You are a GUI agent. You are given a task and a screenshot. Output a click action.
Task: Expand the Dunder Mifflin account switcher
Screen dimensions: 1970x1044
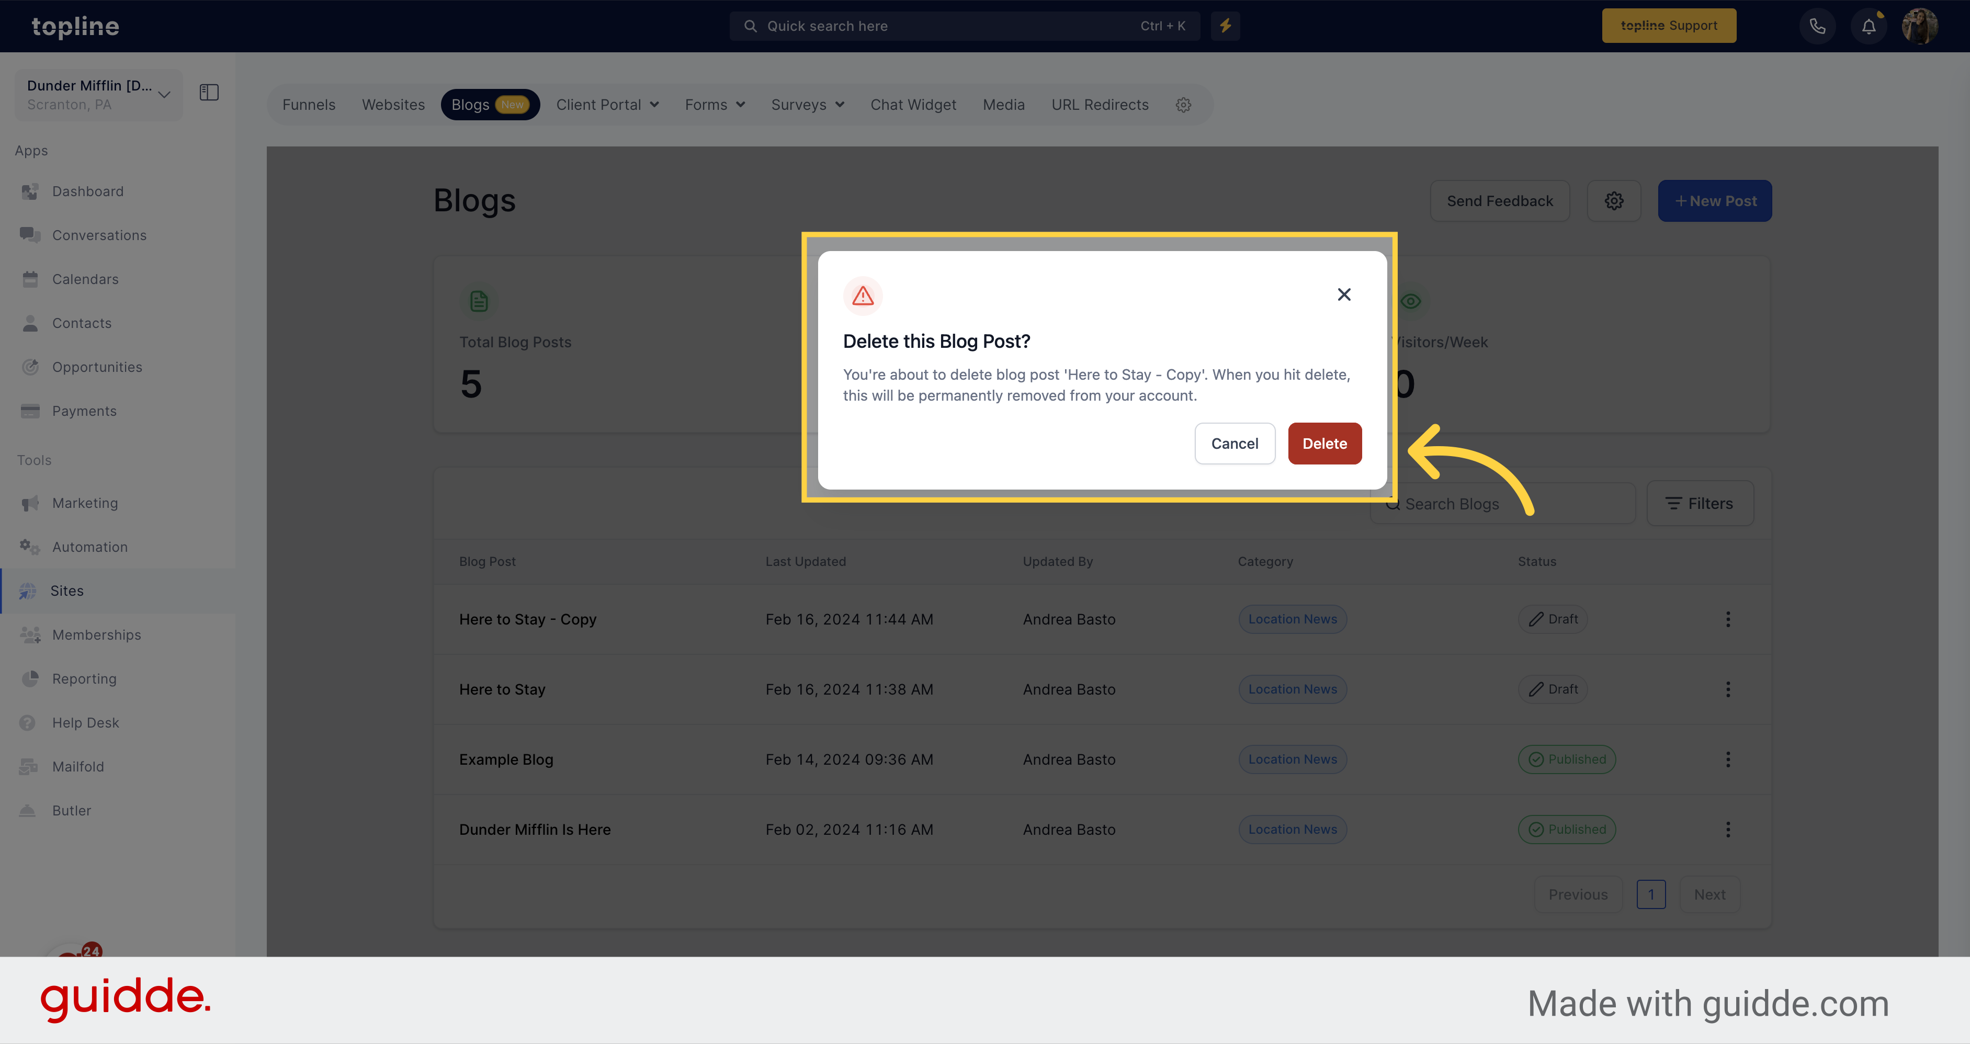click(x=99, y=95)
